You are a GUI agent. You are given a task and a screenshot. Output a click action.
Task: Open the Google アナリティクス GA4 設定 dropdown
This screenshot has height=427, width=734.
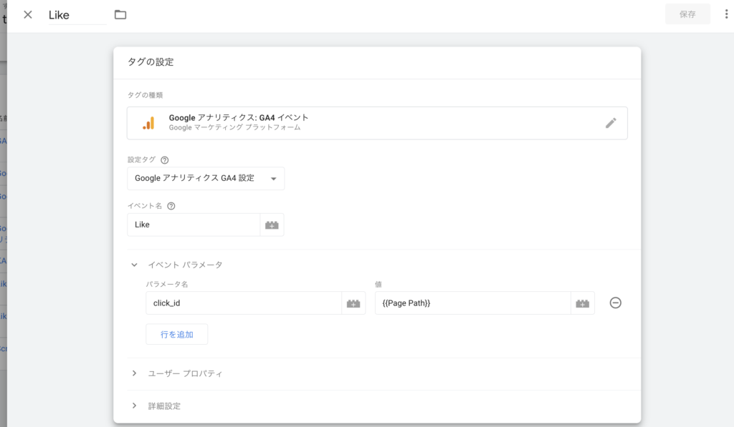click(x=206, y=179)
